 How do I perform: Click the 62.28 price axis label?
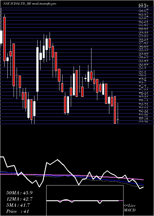point(143,21)
